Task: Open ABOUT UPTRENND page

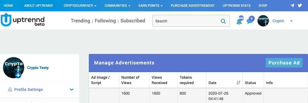Action: [x=39, y=6]
